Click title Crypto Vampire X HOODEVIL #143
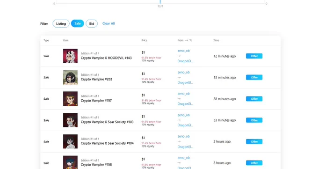Screen dimensions: 318x169 (x=106, y=58)
